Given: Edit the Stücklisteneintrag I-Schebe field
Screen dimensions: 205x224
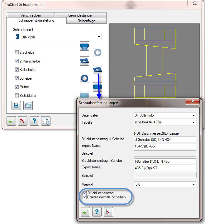Looking at the screenshot, I should (x=165, y=162).
